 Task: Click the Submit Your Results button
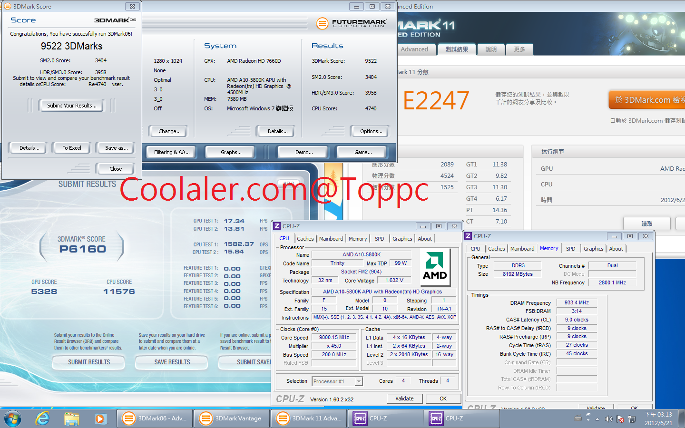pos(72,106)
